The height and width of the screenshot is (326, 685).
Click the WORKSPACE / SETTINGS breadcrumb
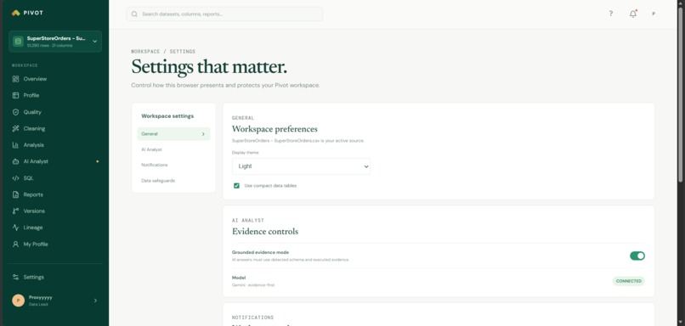pos(163,52)
